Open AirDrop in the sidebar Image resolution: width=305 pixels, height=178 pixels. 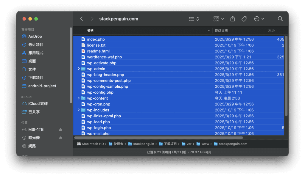pos(35,36)
